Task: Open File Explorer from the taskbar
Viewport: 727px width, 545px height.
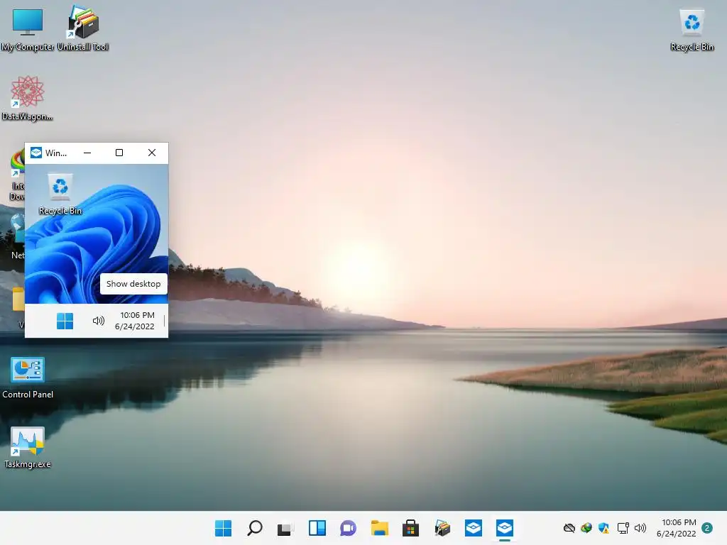Action: pyautogui.click(x=379, y=528)
